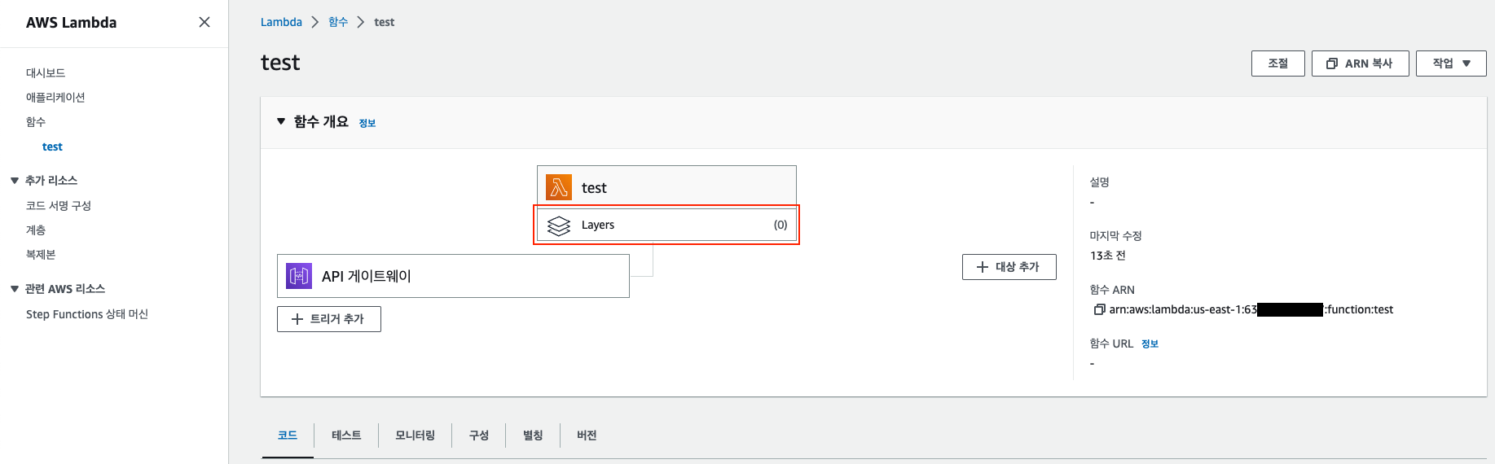This screenshot has height=464, width=1495.
Task: Open the 별칭 tab
Action: coord(533,436)
